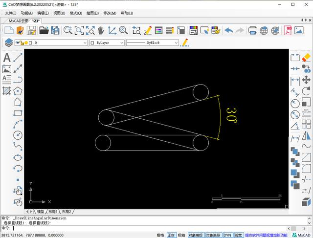Click the Zoom window icon
The image size is (313, 238).
point(79,31)
